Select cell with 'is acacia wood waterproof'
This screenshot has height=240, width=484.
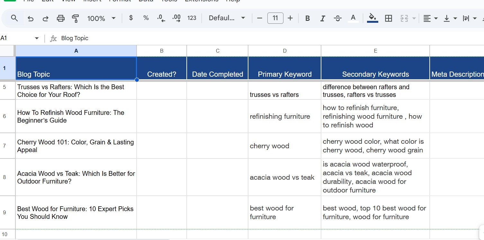(x=375, y=177)
